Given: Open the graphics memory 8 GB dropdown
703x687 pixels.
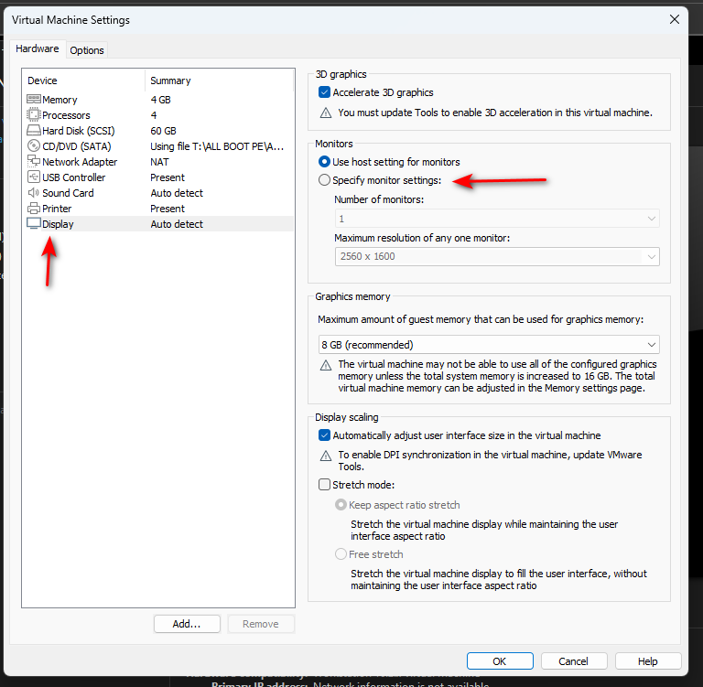Looking at the screenshot, I should (x=489, y=345).
